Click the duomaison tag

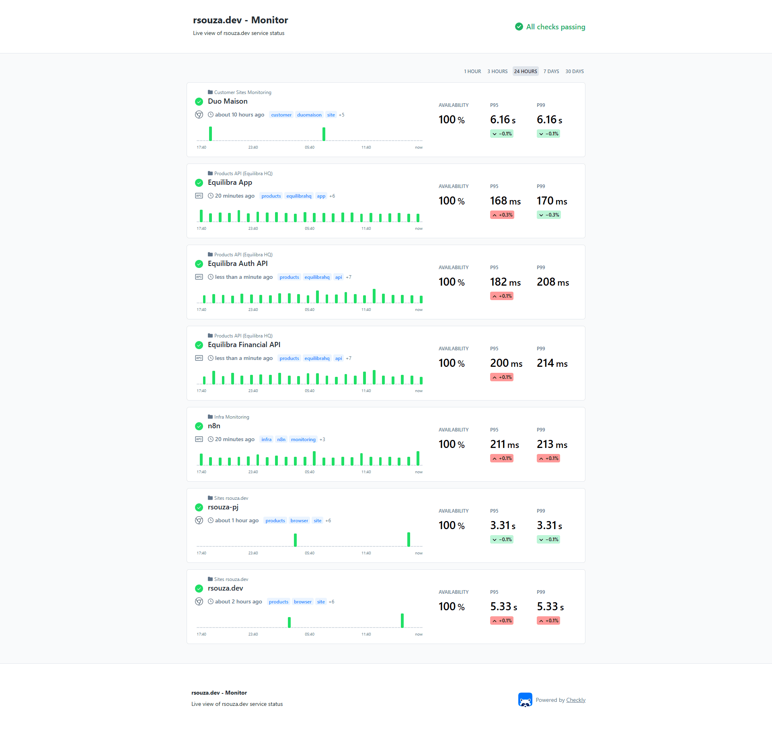(x=309, y=115)
